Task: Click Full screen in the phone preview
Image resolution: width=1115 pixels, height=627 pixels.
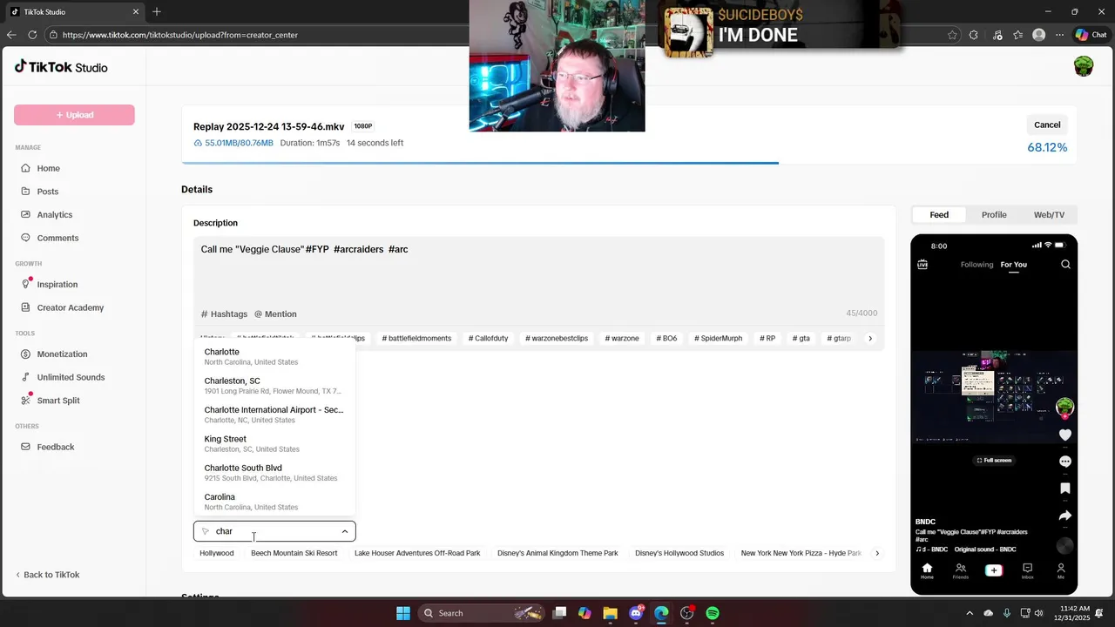Action: coord(994,460)
